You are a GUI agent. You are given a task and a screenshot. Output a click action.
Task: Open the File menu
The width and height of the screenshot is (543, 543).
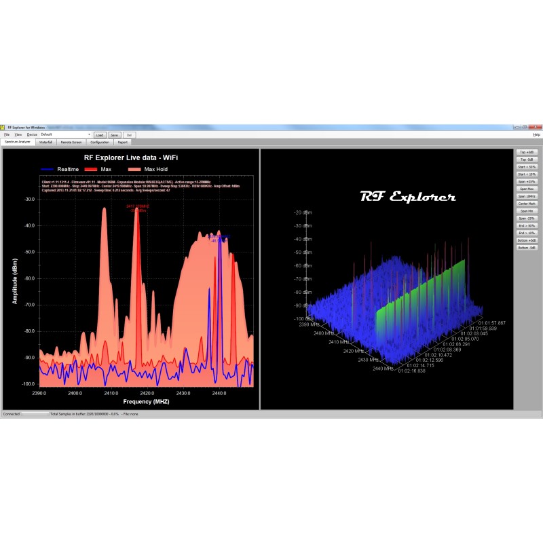(x=7, y=134)
